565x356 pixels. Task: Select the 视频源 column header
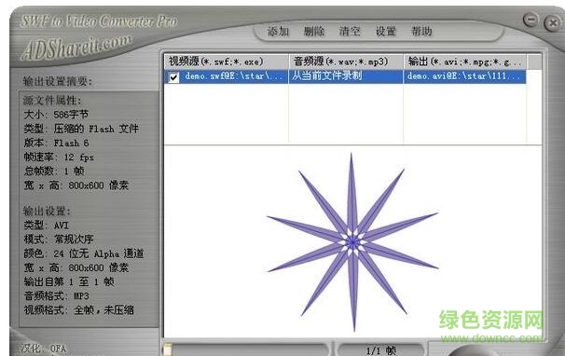(227, 62)
